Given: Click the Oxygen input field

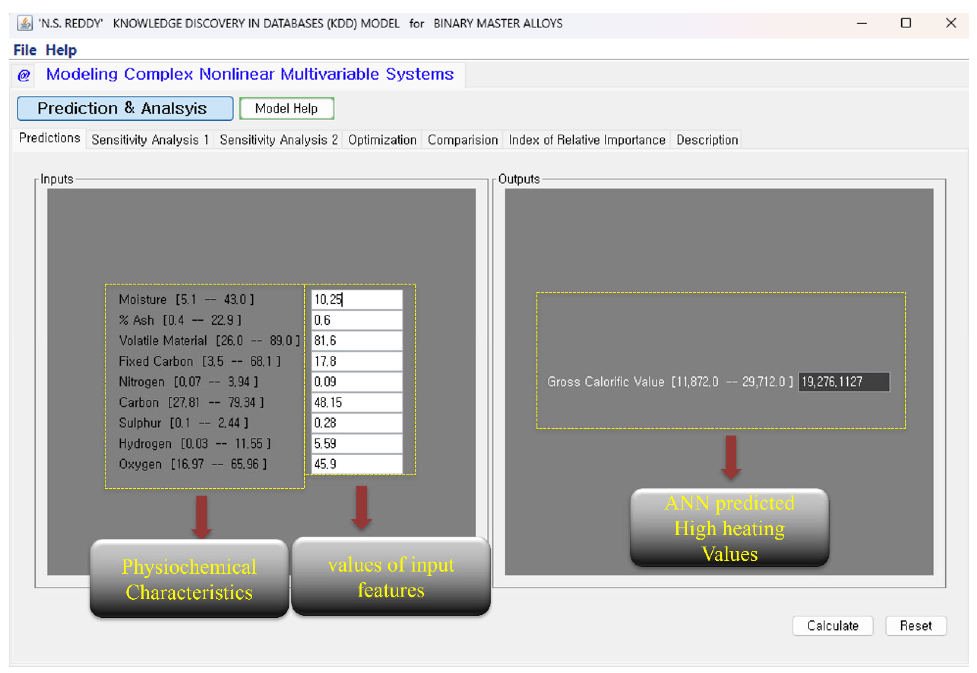Looking at the screenshot, I should (x=357, y=464).
